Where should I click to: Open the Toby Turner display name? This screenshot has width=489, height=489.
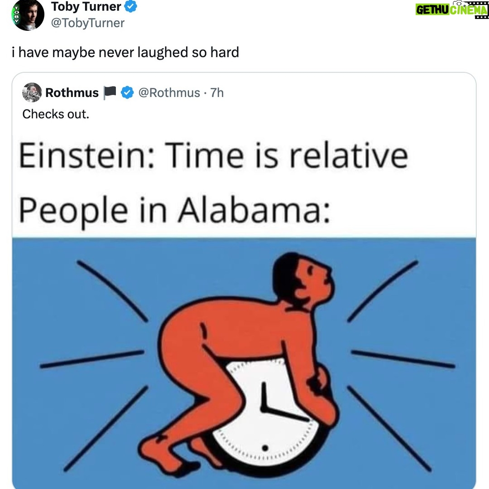[x=86, y=7]
